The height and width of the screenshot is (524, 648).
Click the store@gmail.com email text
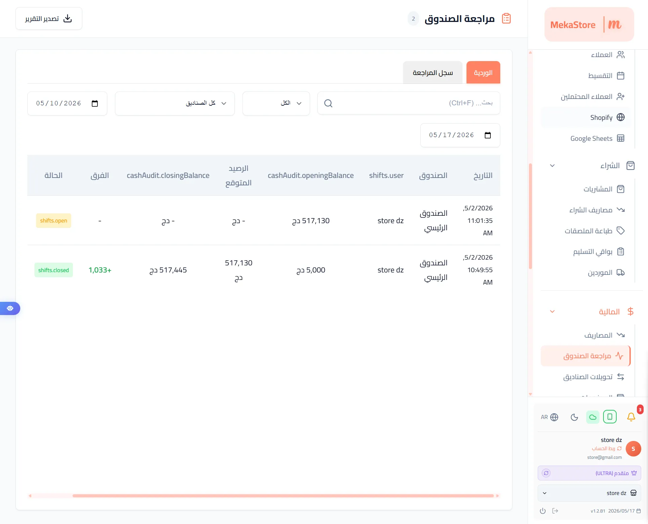coord(604,457)
